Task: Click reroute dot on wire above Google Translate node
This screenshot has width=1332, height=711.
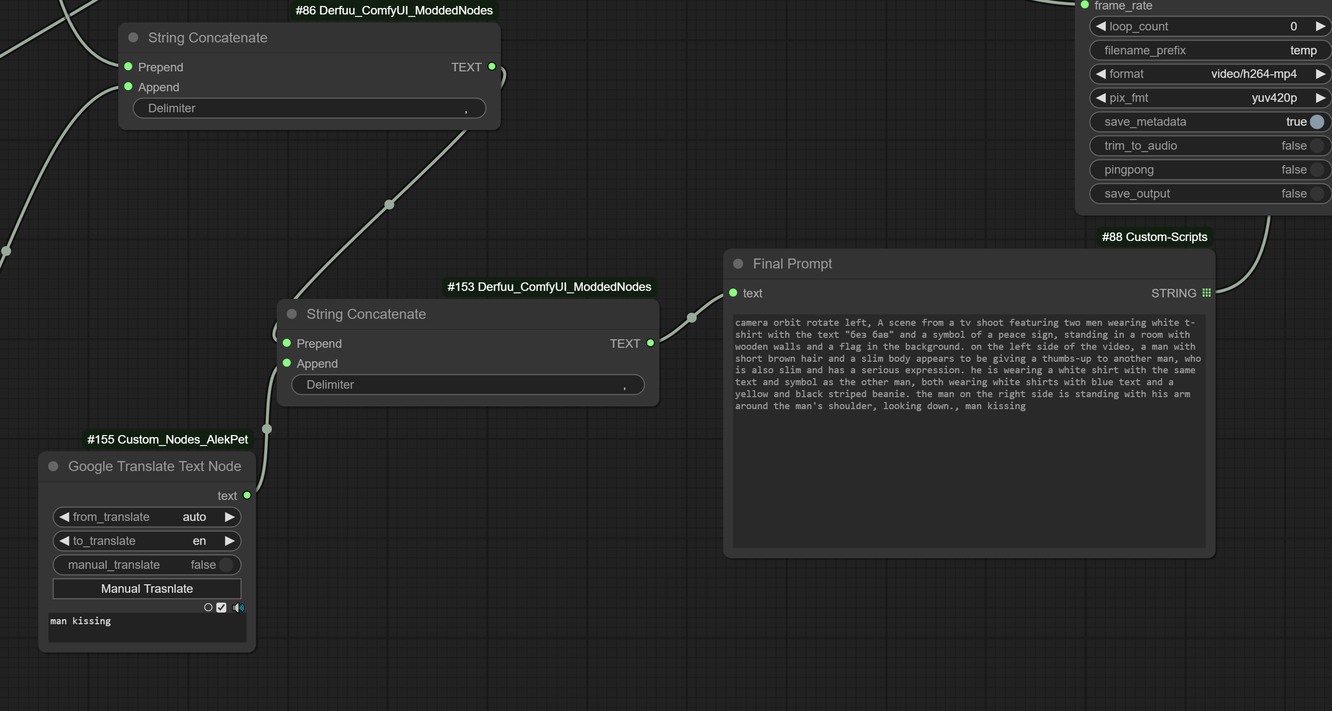Action: coord(267,429)
